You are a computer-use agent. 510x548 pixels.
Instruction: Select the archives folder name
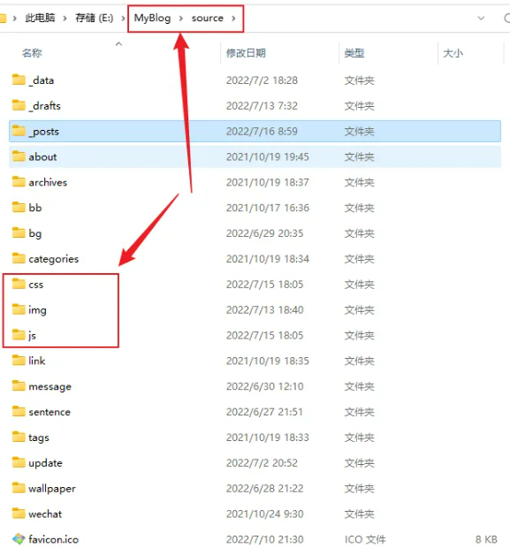tap(48, 182)
